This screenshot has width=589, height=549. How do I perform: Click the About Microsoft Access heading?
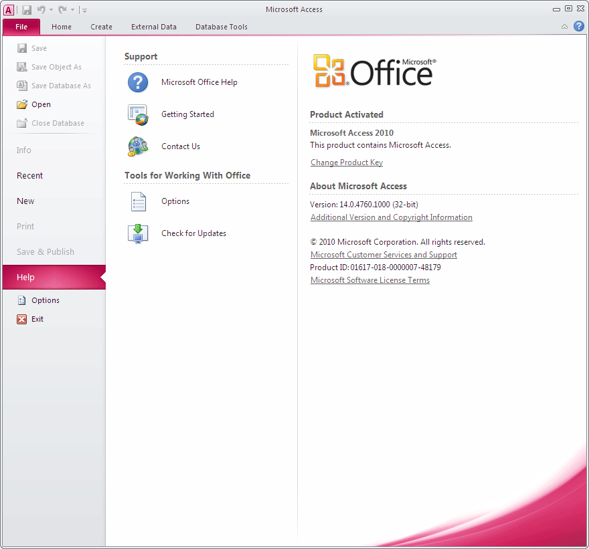point(358,186)
